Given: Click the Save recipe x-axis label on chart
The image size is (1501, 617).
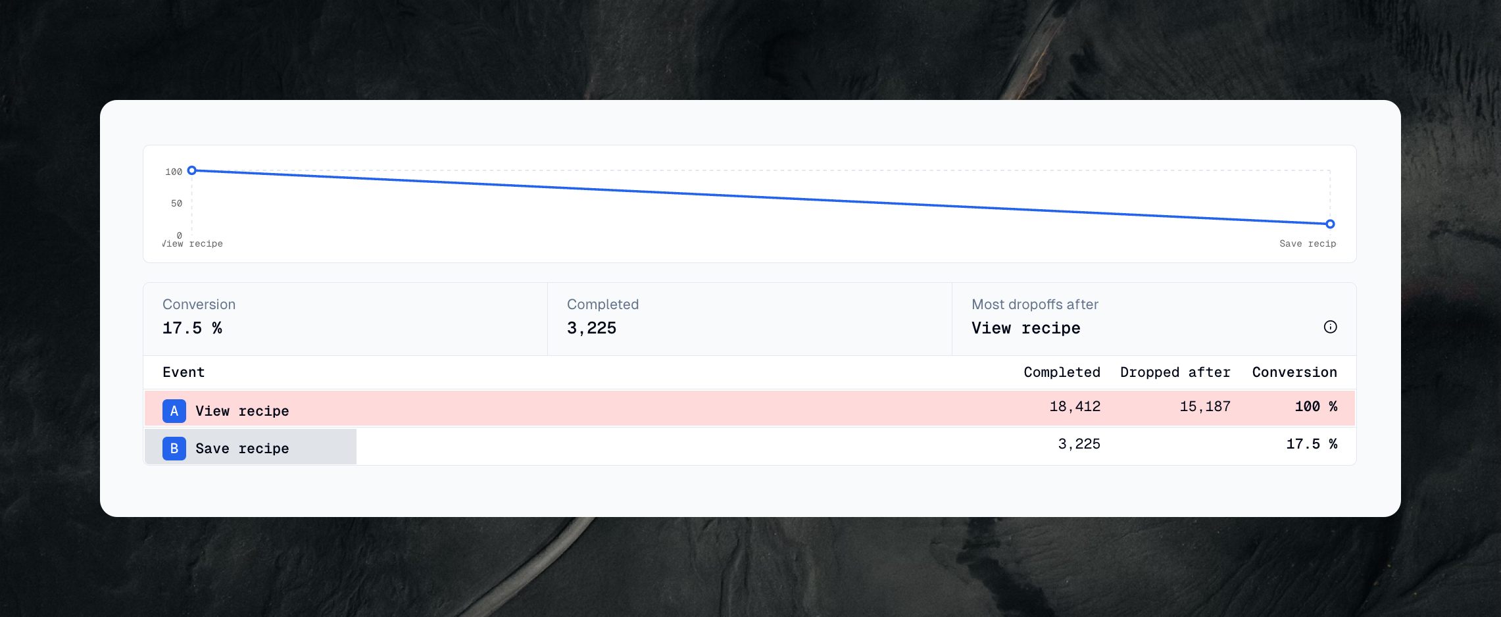Looking at the screenshot, I should tap(1307, 244).
